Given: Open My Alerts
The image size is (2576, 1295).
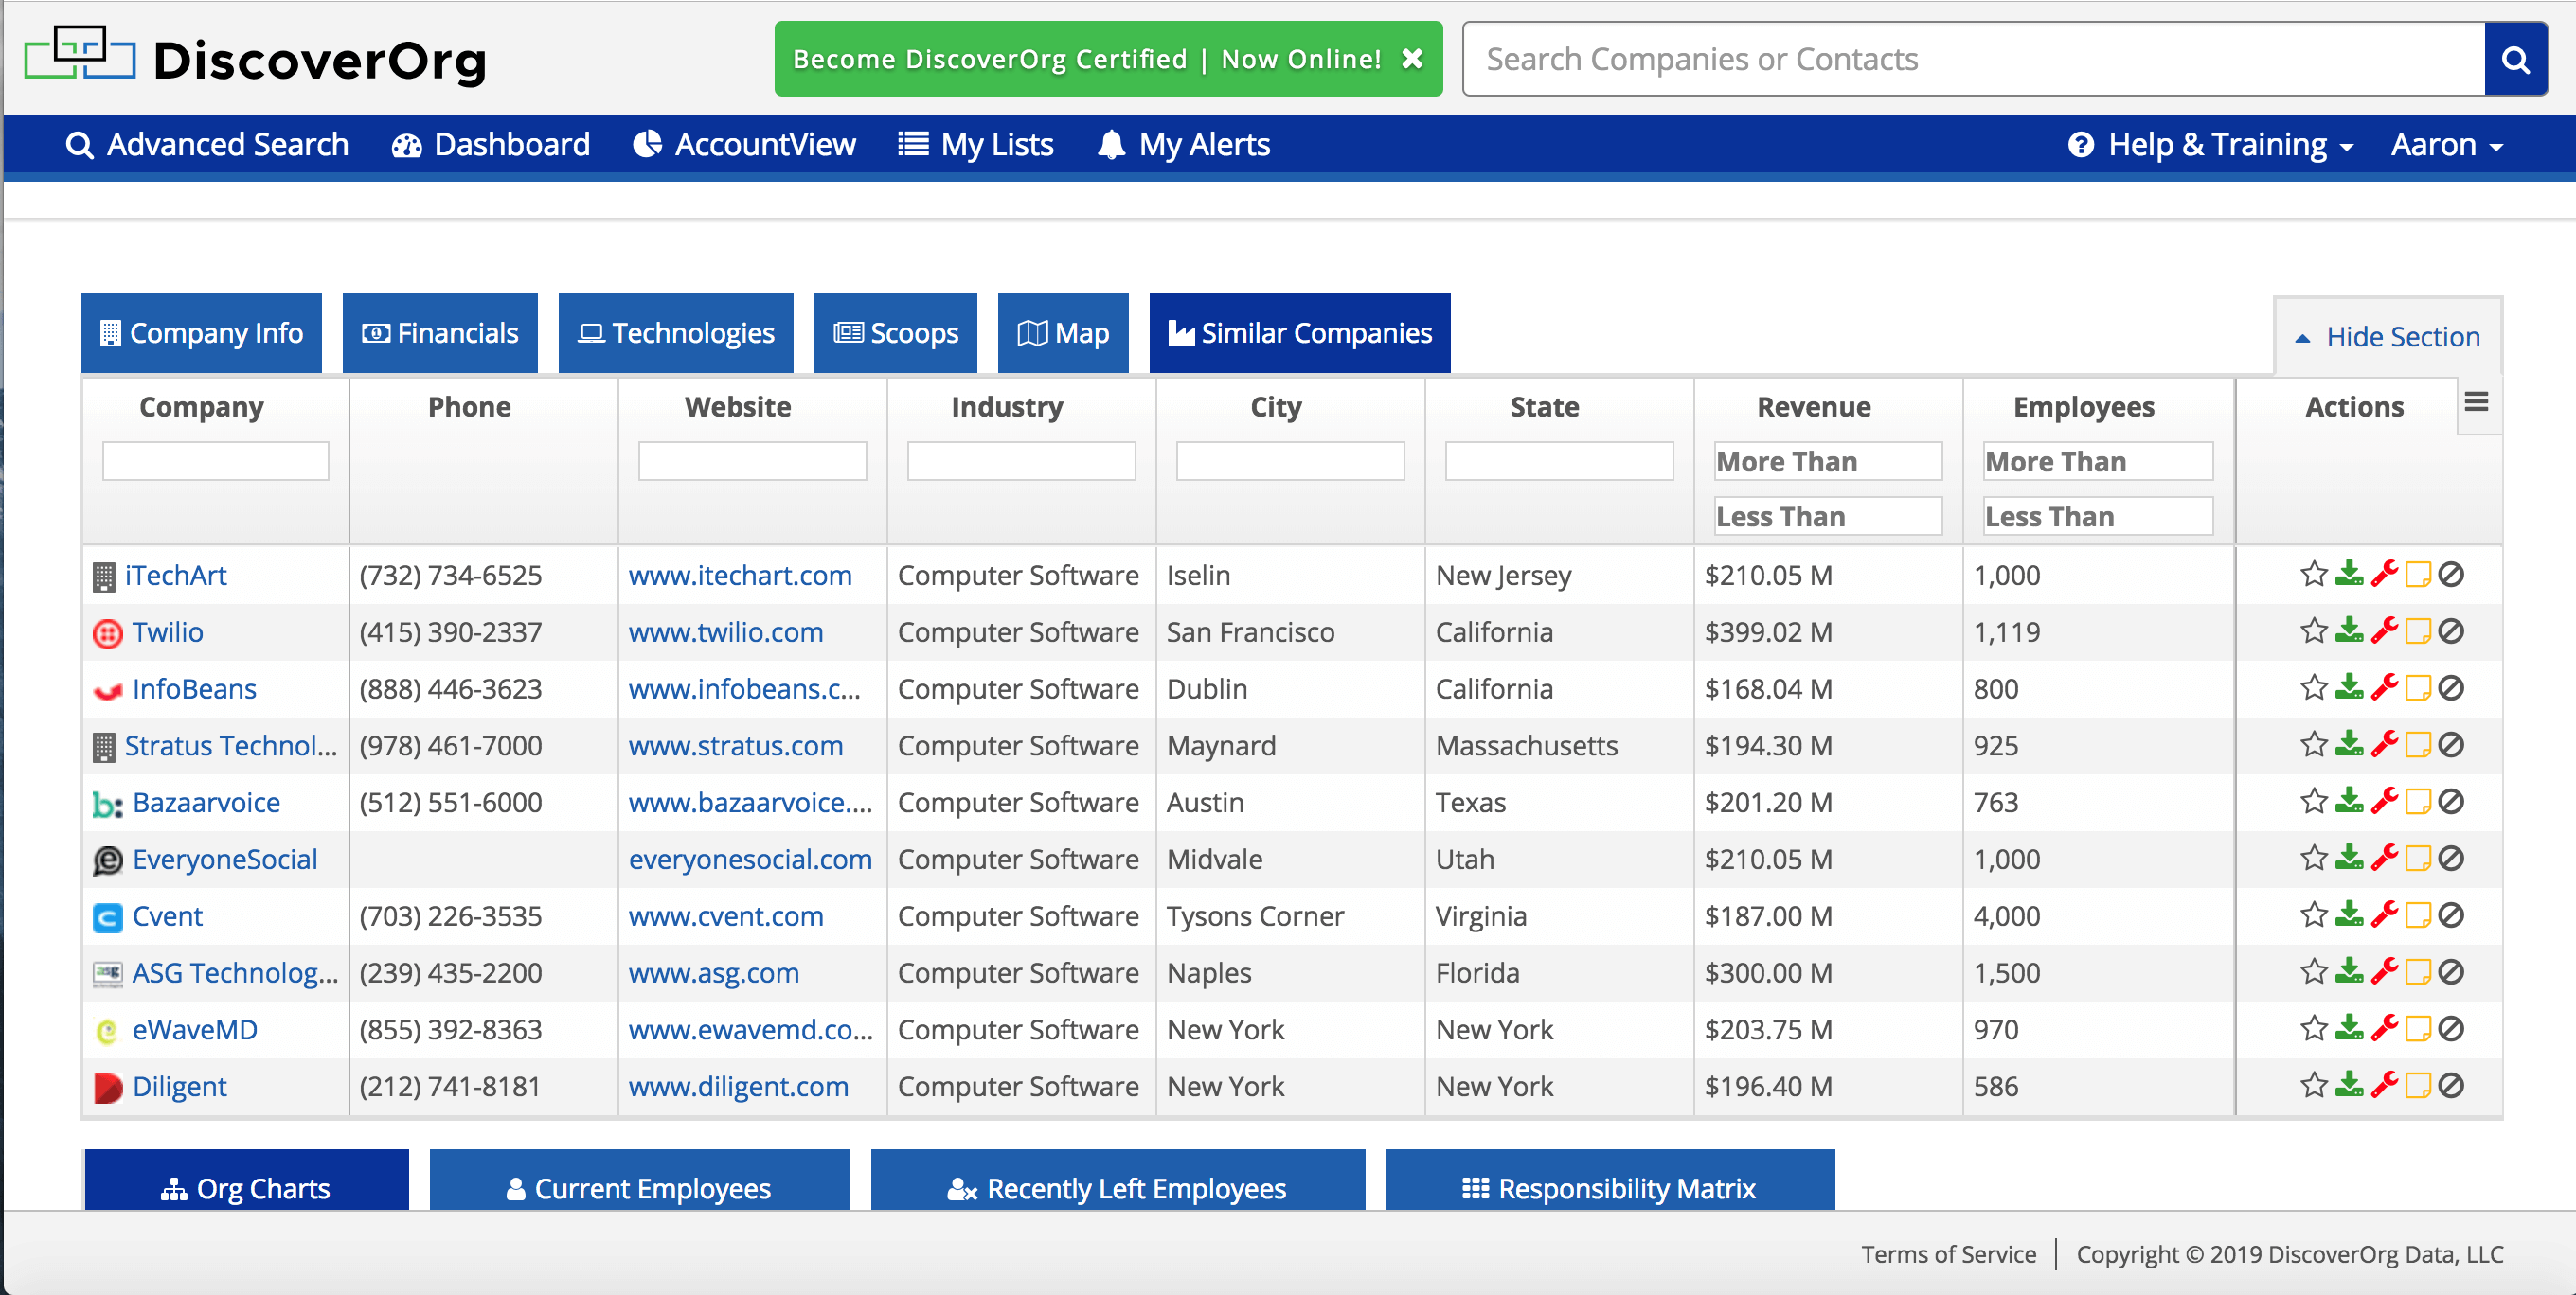Looking at the screenshot, I should click(x=1183, y=145).
